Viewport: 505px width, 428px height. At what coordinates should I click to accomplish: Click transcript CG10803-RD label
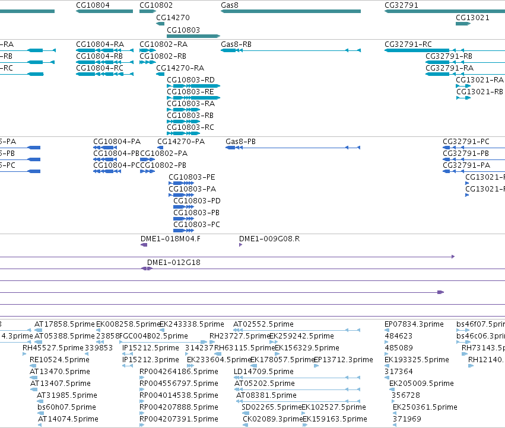[x=190, y=80]
